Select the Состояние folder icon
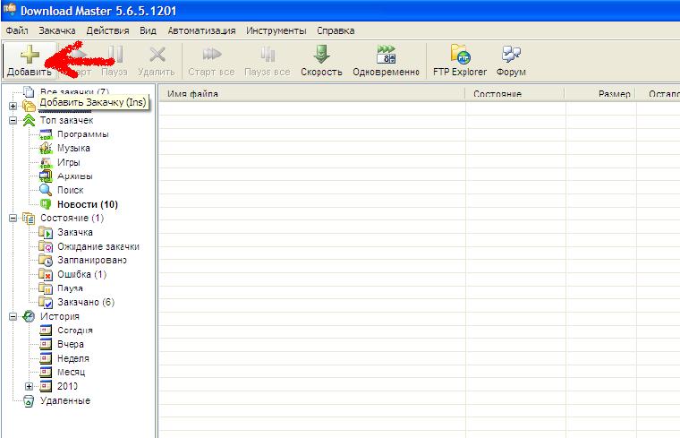The height and width of the screenshot is (438, 680). pos(29,219)
